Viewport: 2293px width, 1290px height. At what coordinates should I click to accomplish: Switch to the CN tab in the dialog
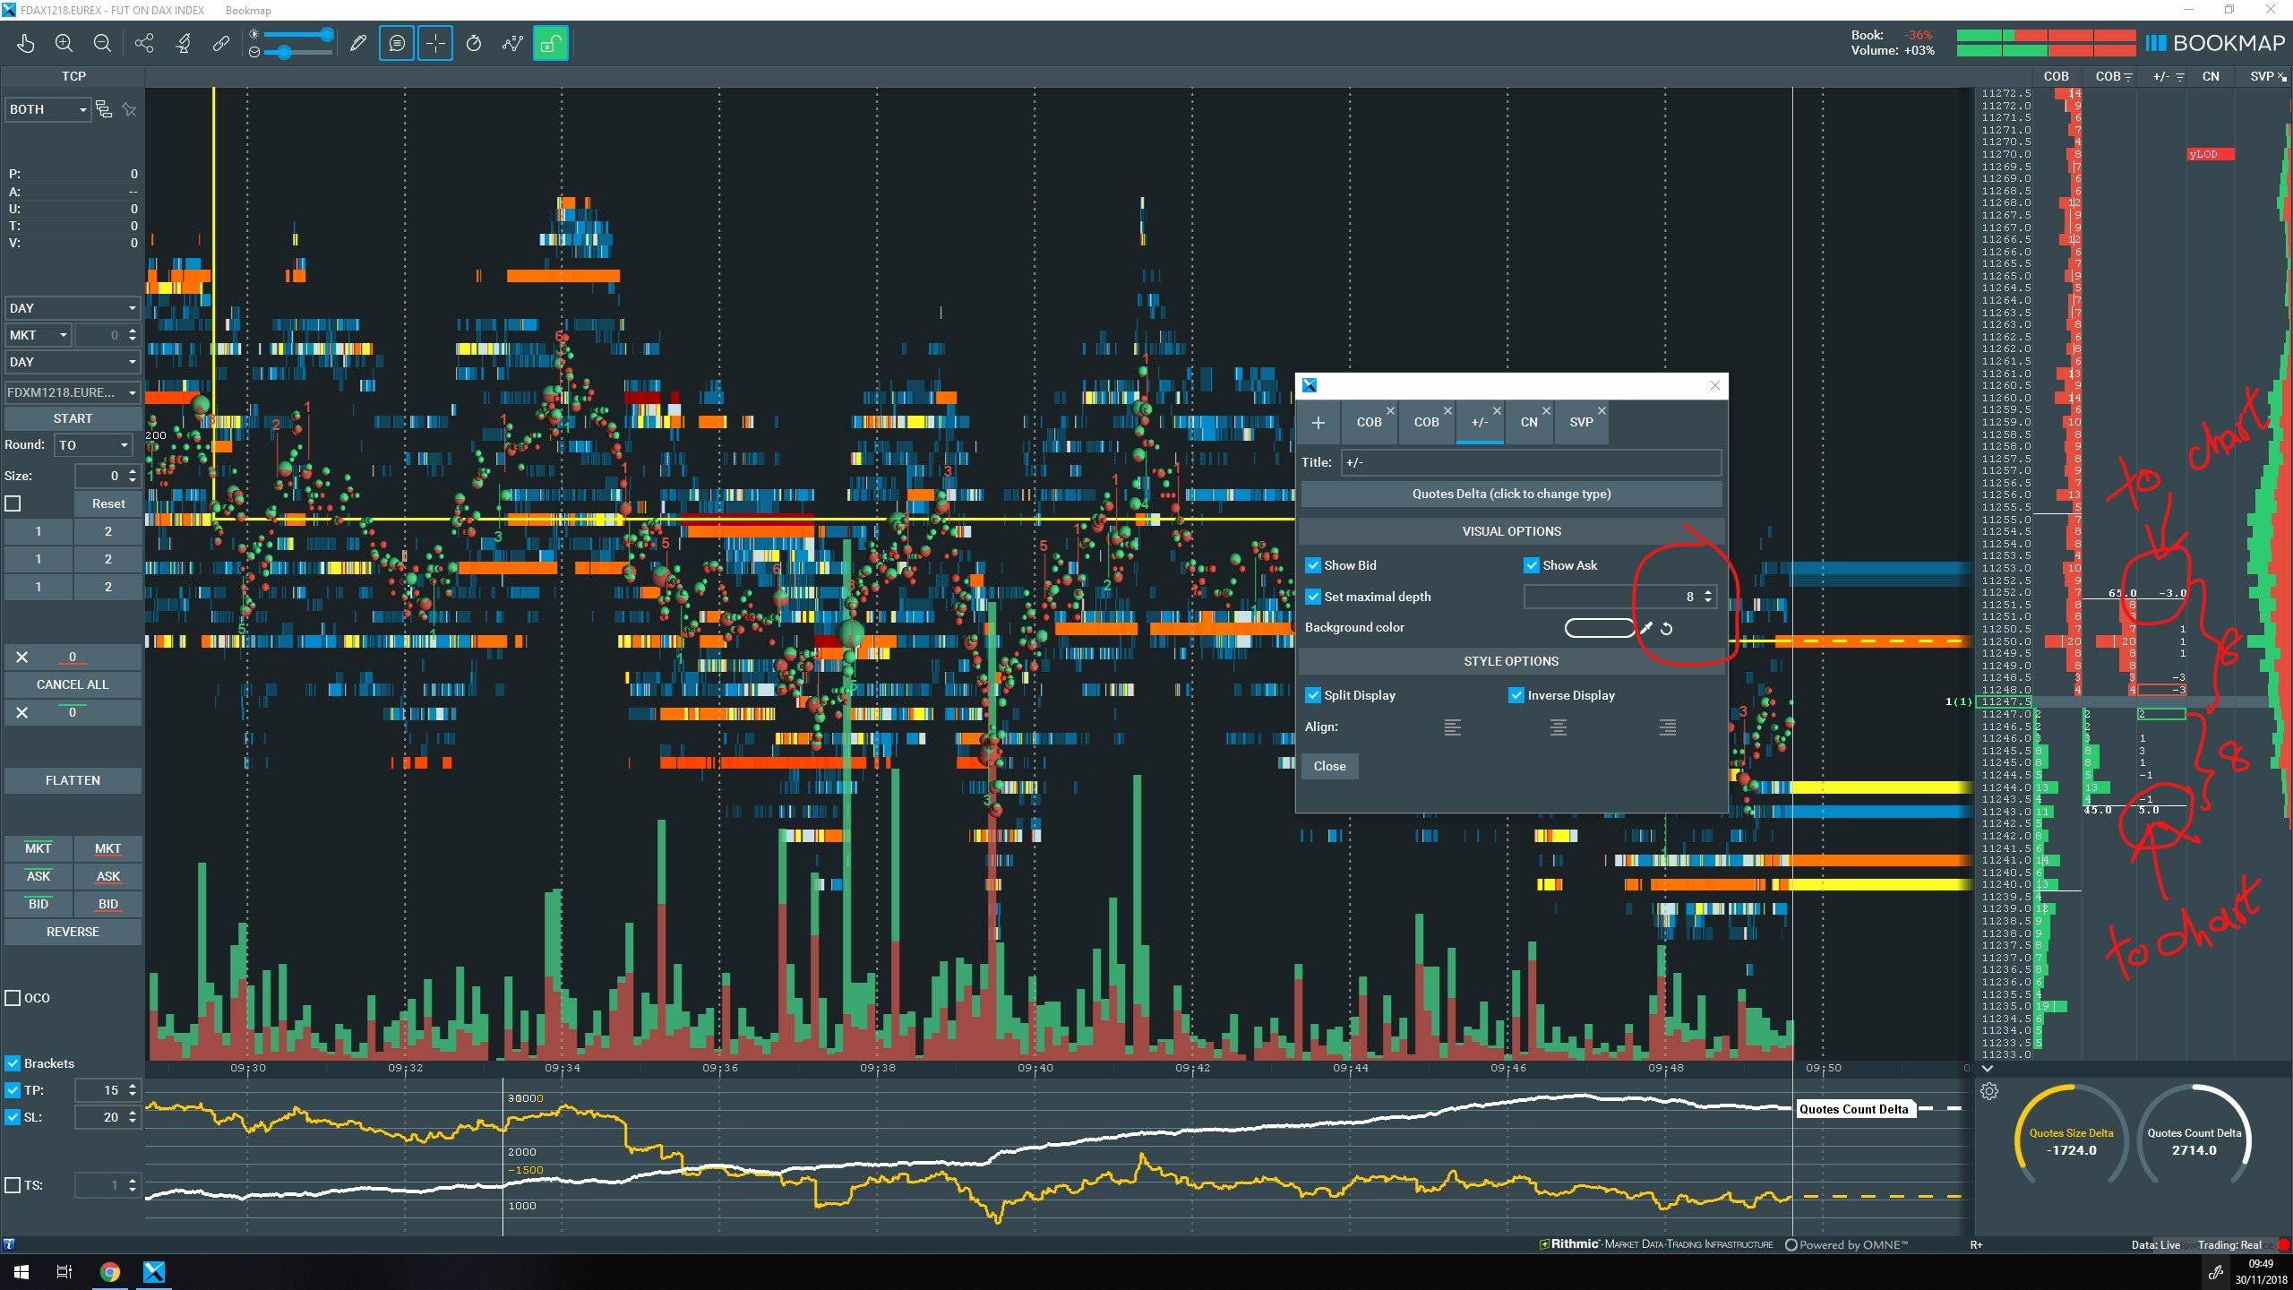(1529, 422)
